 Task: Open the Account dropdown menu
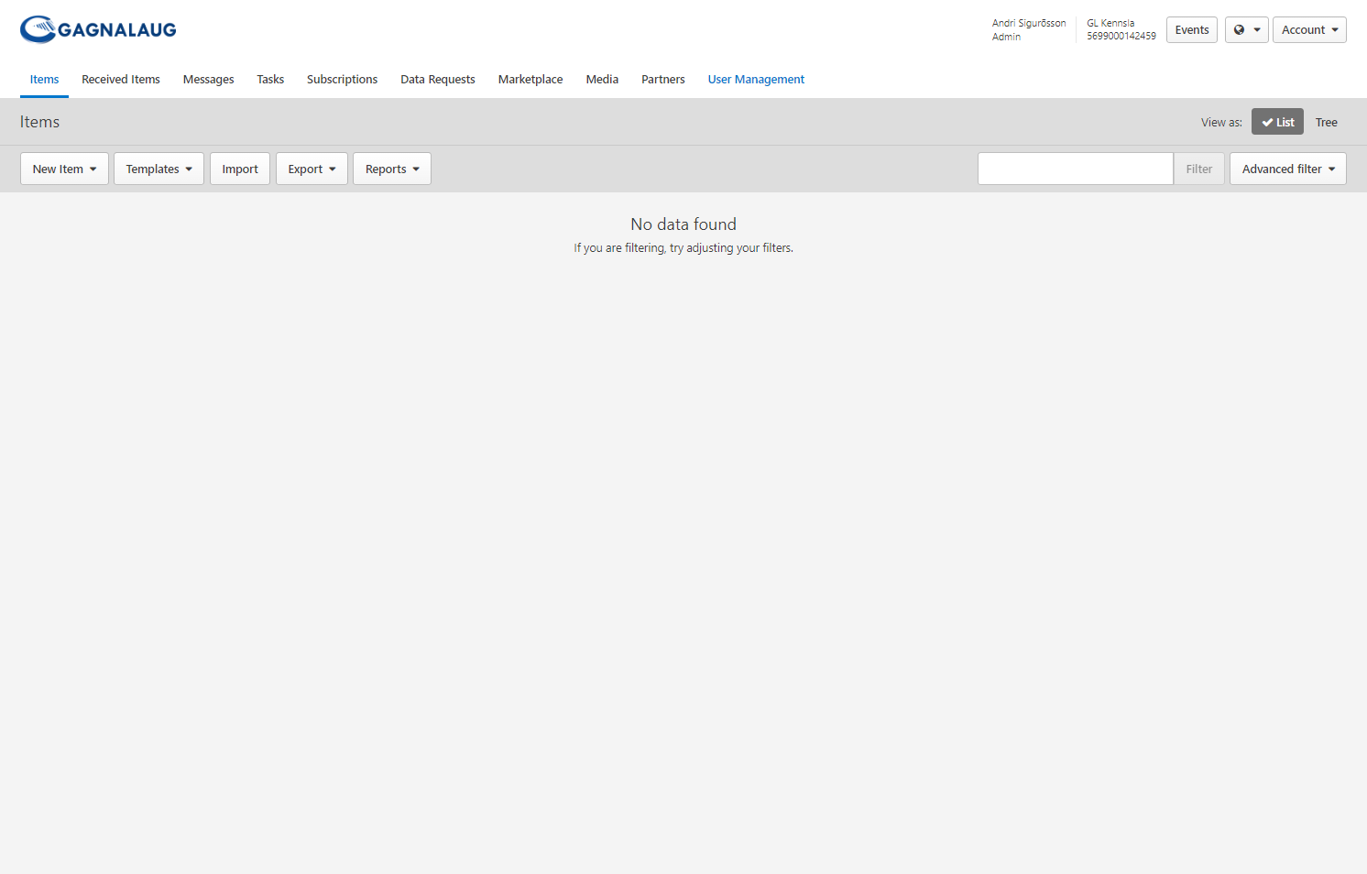(x=1309, y=30)
